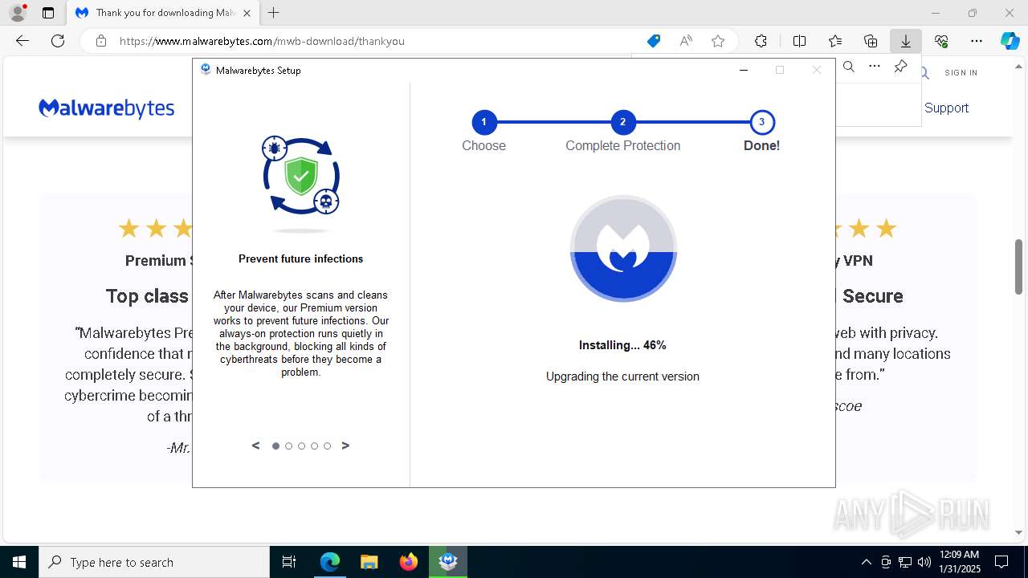This screenshot has width=1028, height=578.
Task: Minimize the Malwarebytes Setup window
Action: (x=743, y=70)
